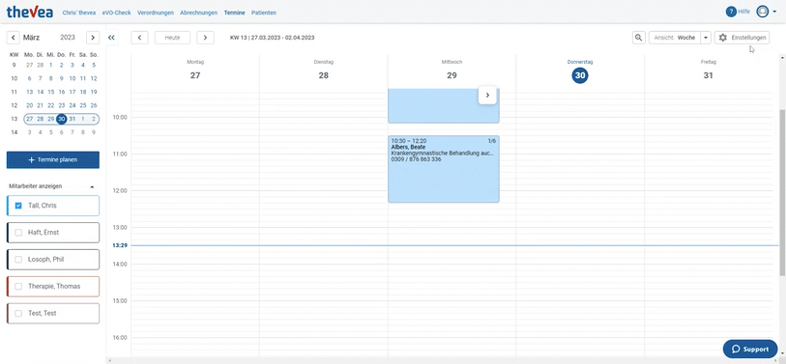The height and width of the screenshot is (364, 786).
Task: Select Termine in top navigation
Action: coord(235,13)
